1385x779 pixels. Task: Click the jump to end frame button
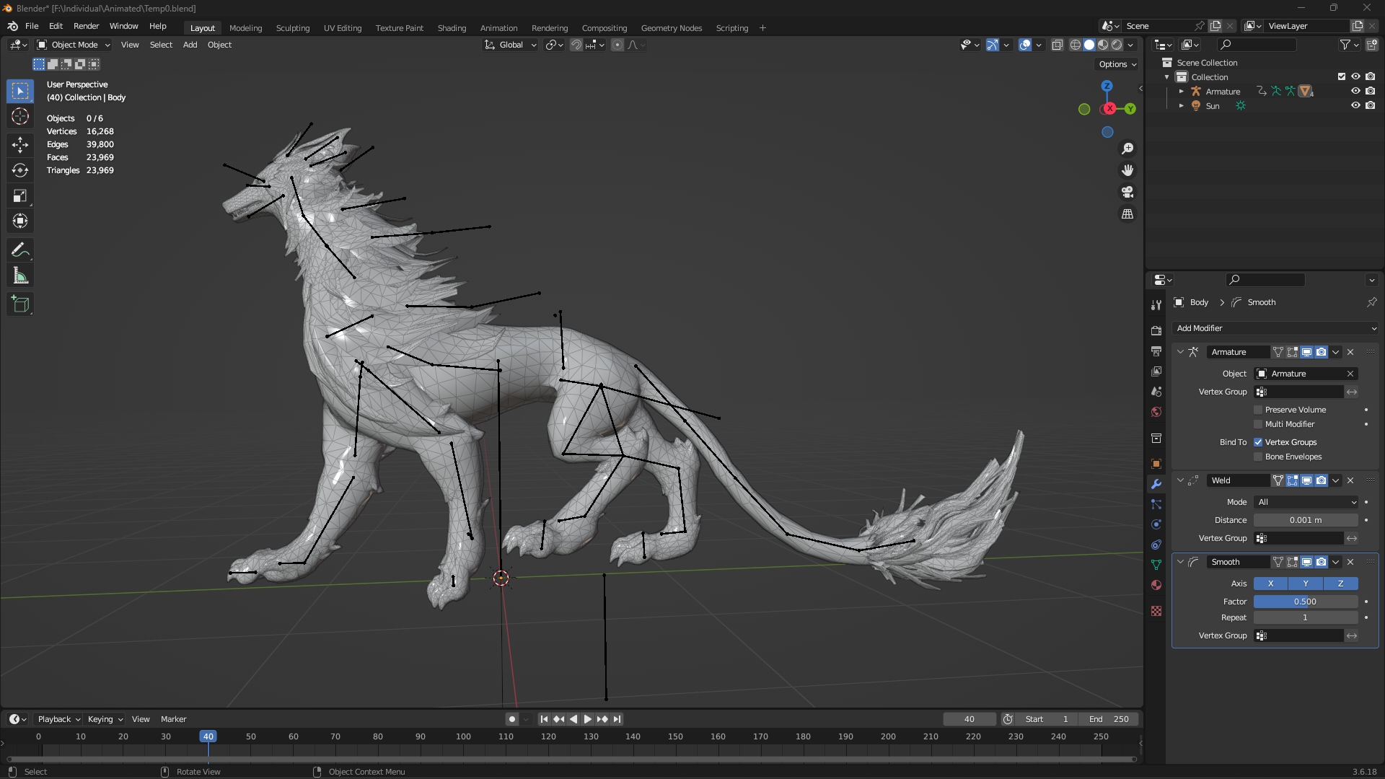click(617, 719)
